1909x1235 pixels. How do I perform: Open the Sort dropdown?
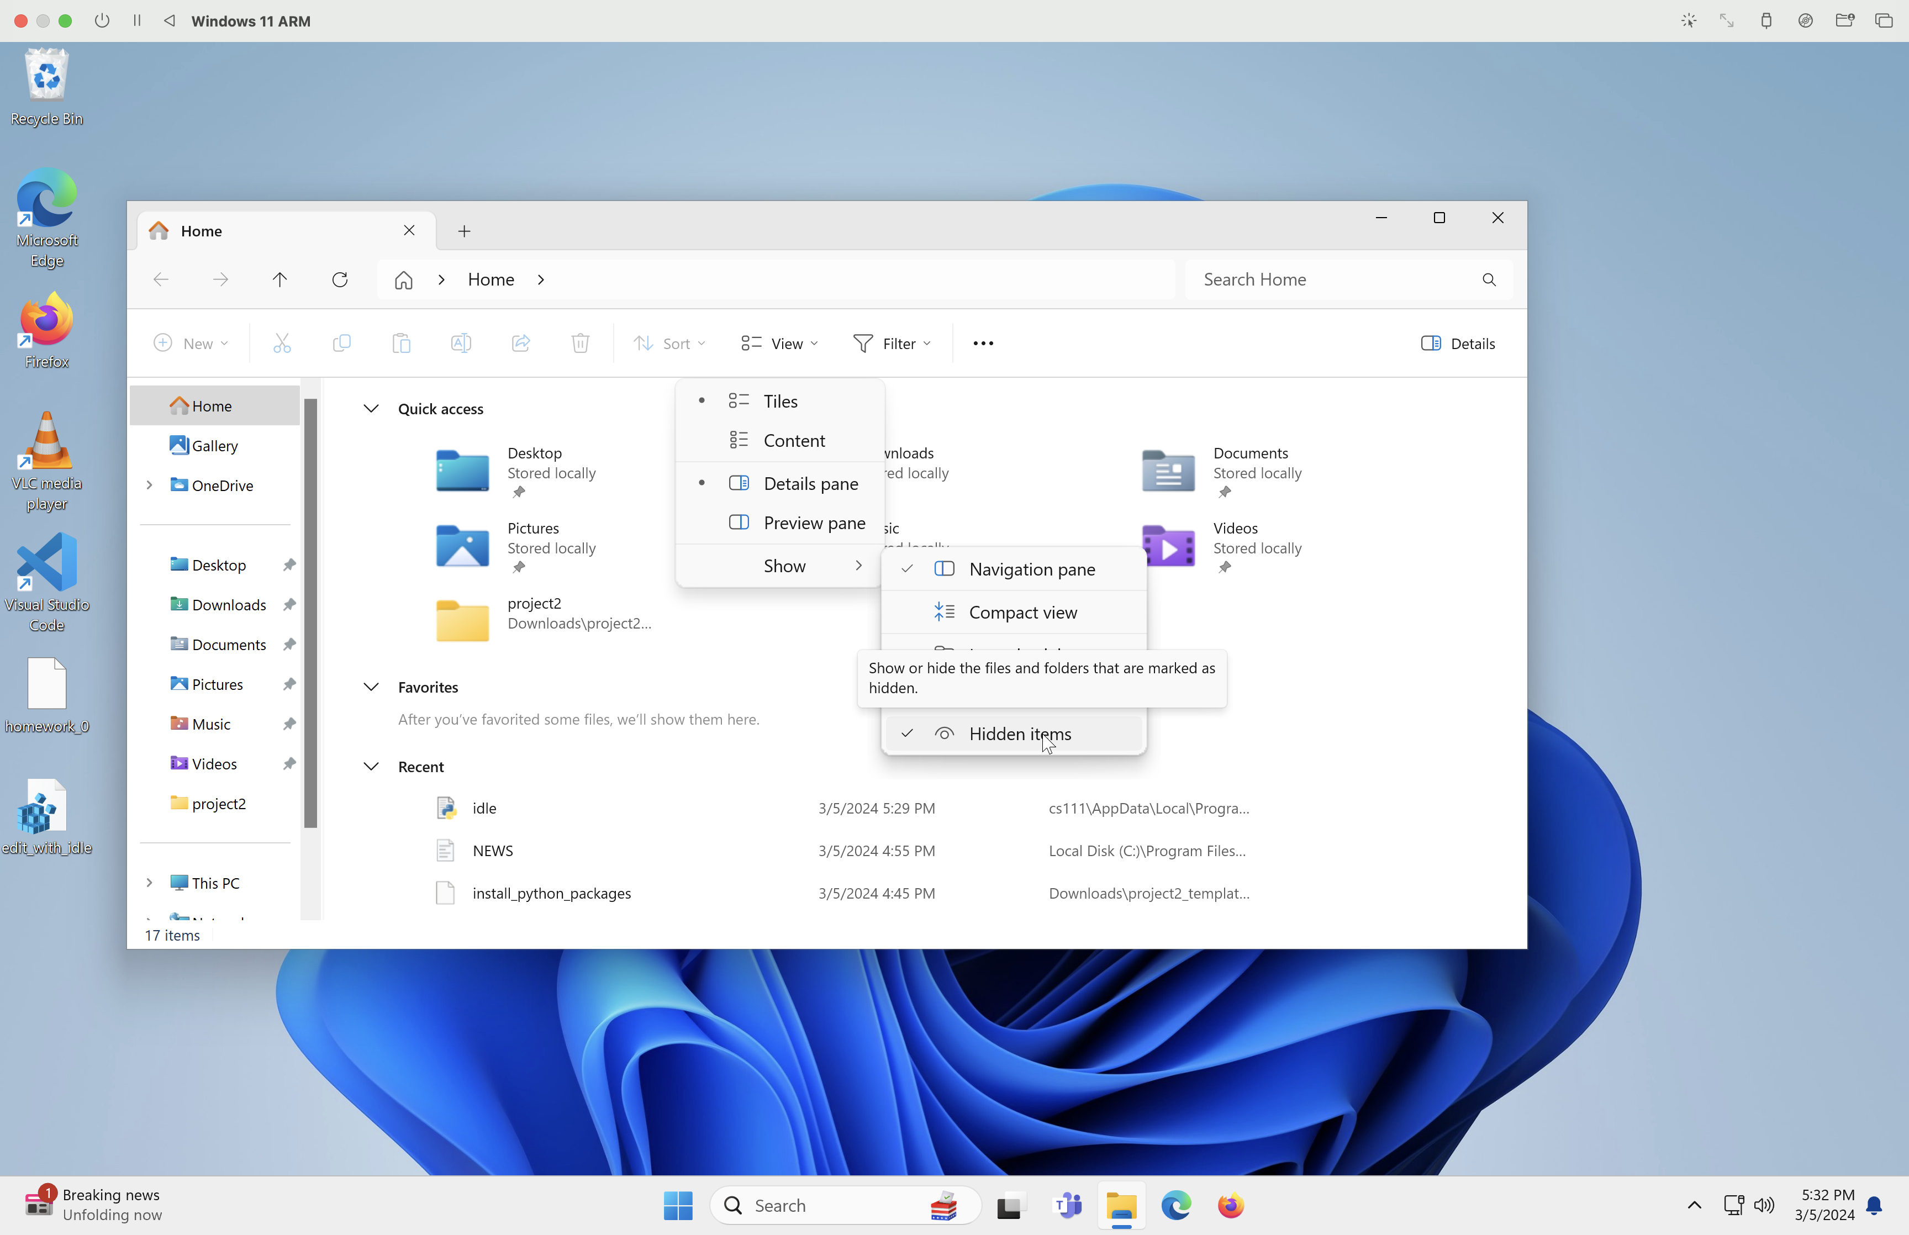[669, 343]
